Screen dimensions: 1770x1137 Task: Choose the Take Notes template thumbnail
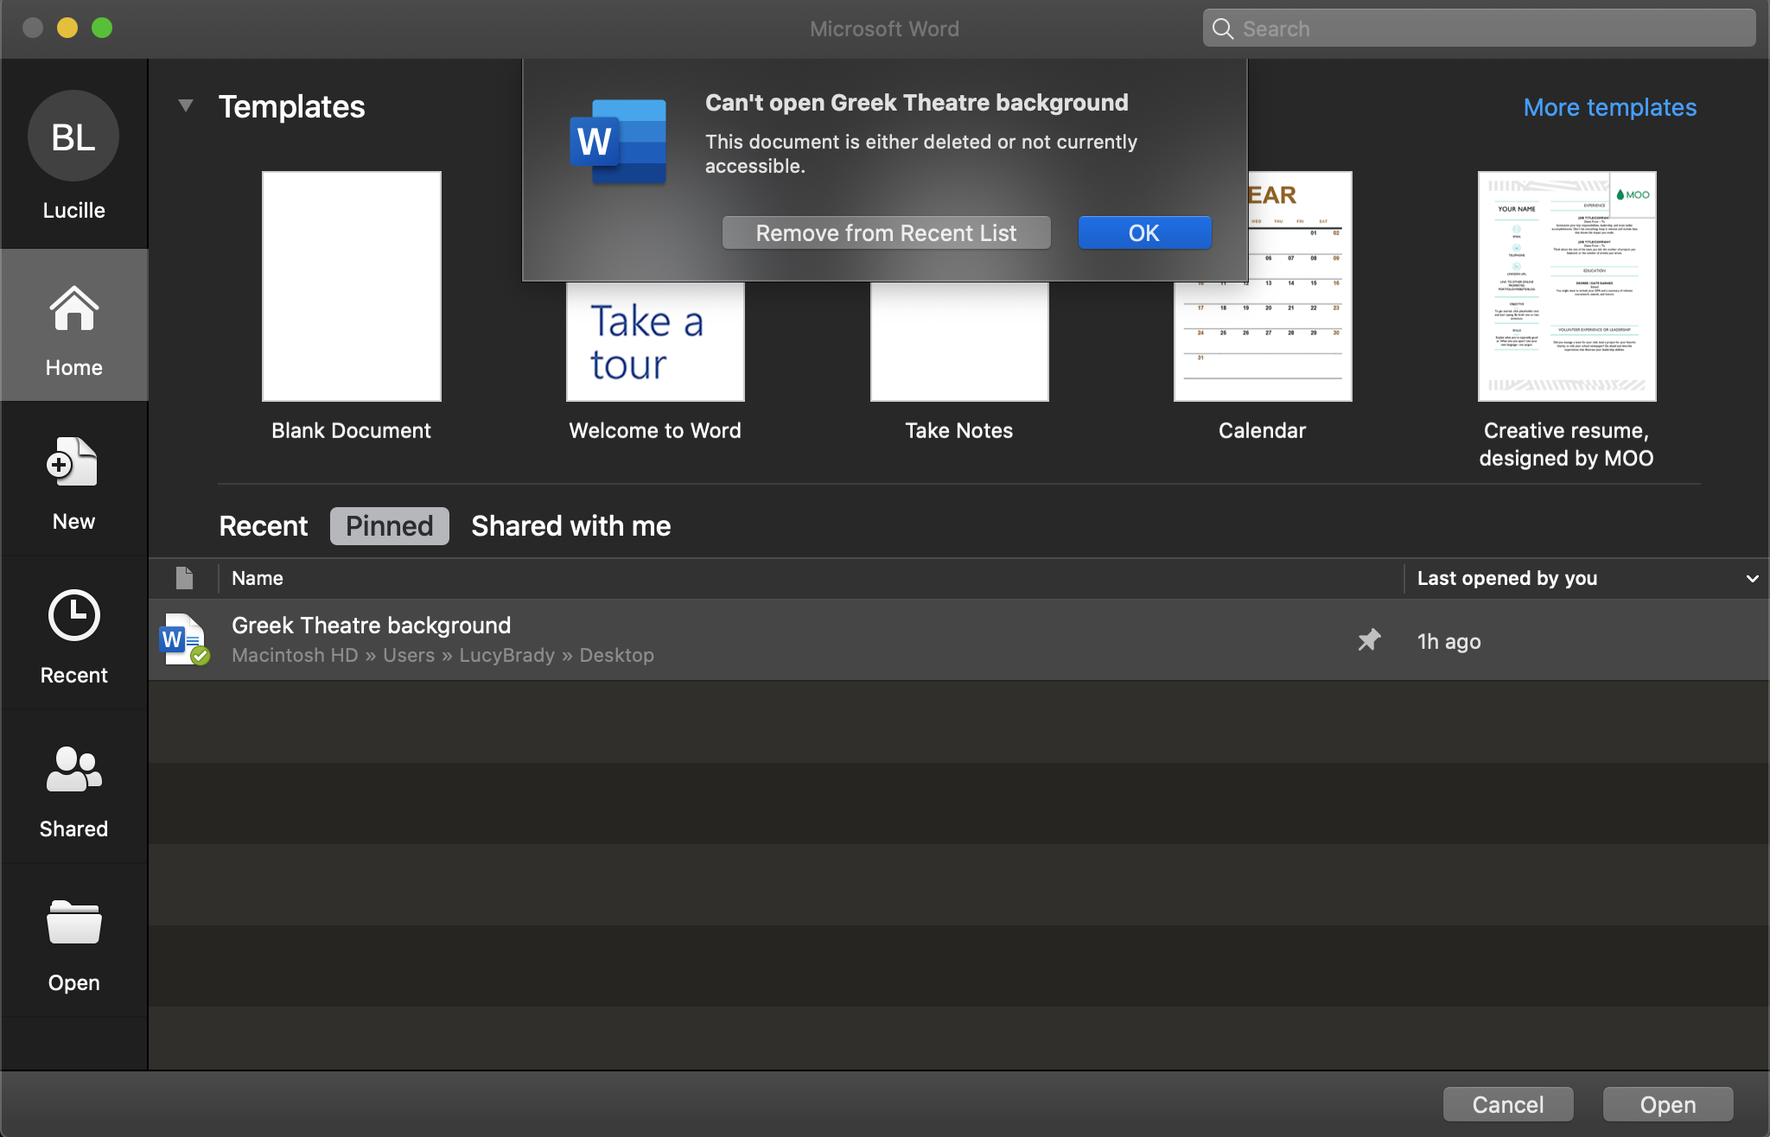[959, 341]
